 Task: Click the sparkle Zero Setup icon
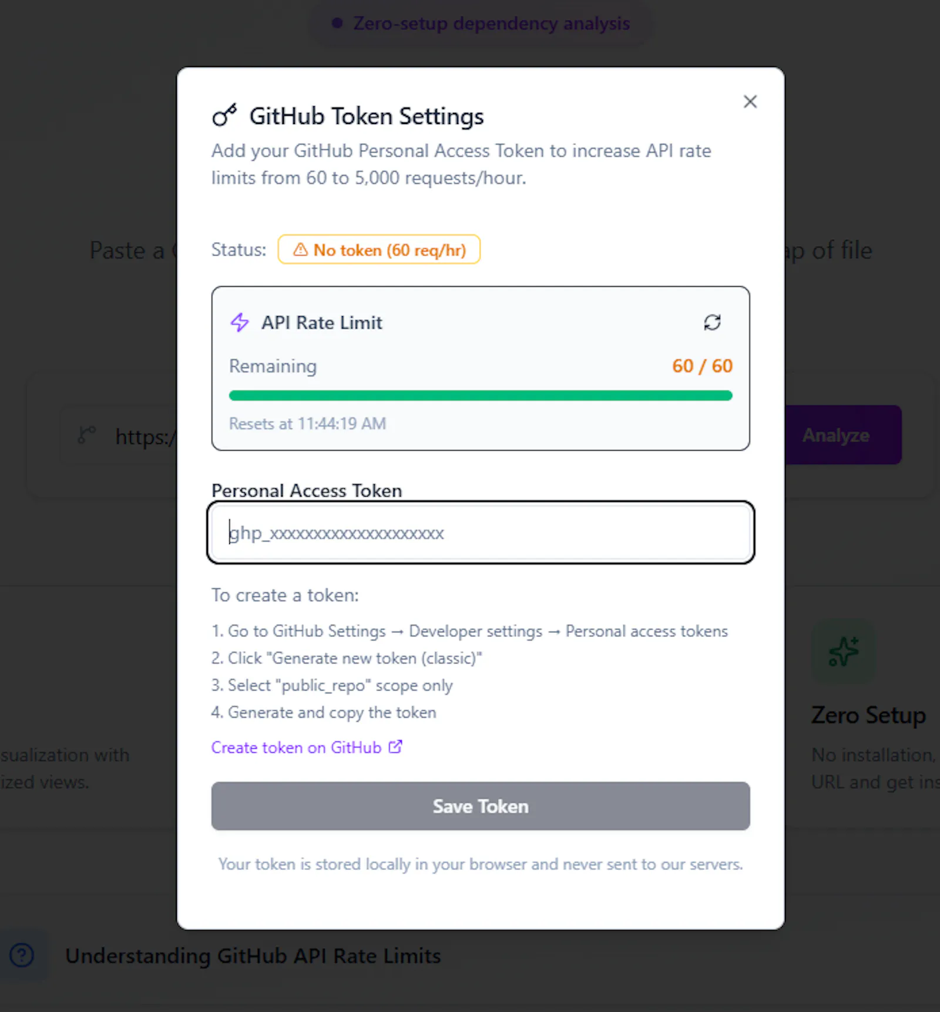[844, 651]
